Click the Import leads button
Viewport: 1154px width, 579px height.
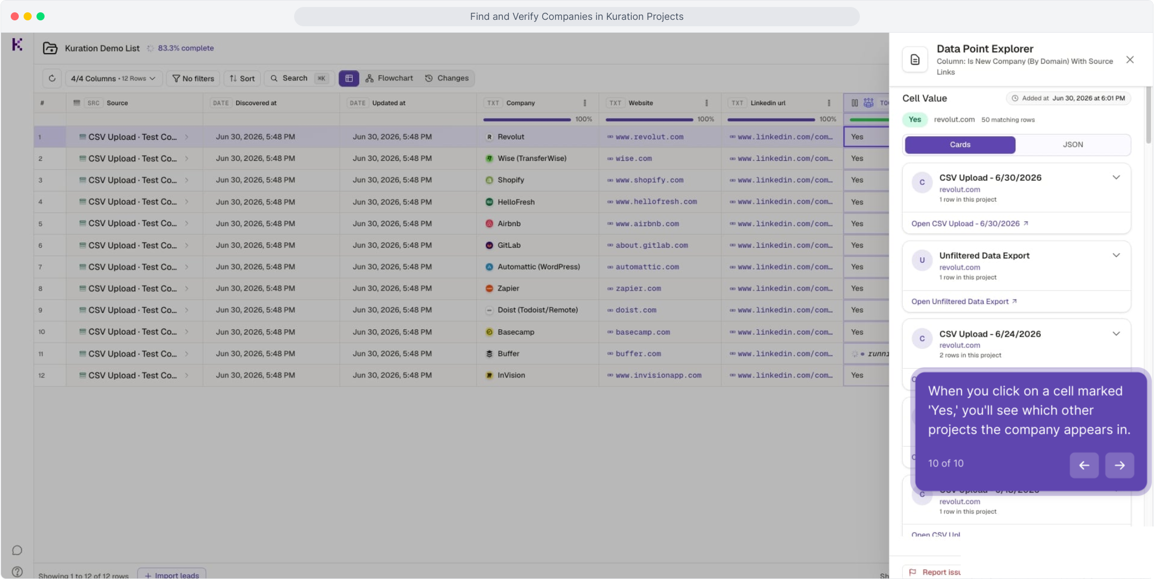(x=172, y=574)
